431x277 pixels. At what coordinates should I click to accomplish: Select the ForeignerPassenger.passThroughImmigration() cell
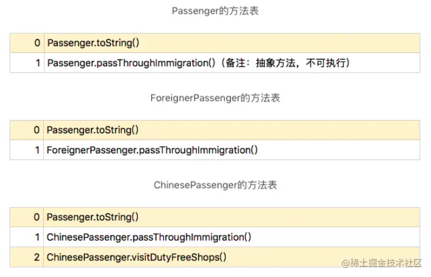point(152,150)
